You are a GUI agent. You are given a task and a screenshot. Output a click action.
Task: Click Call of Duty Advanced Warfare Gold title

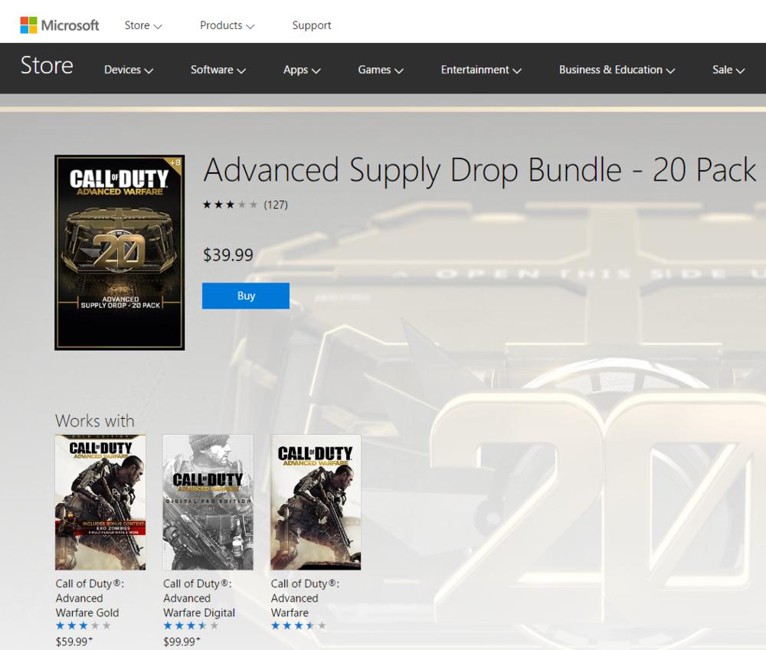point(90,598)
